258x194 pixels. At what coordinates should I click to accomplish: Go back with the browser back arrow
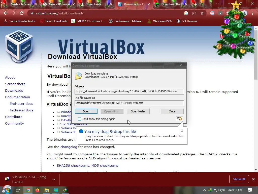point(6,13)
